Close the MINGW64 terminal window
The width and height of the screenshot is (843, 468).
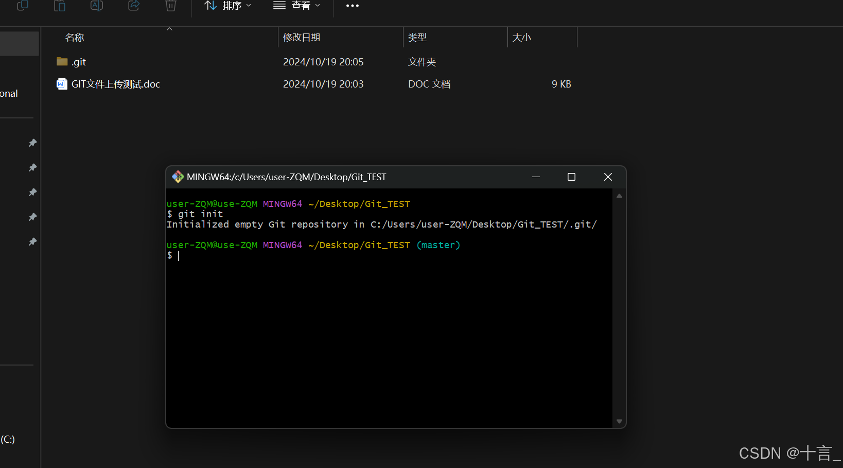pos(608,177)
